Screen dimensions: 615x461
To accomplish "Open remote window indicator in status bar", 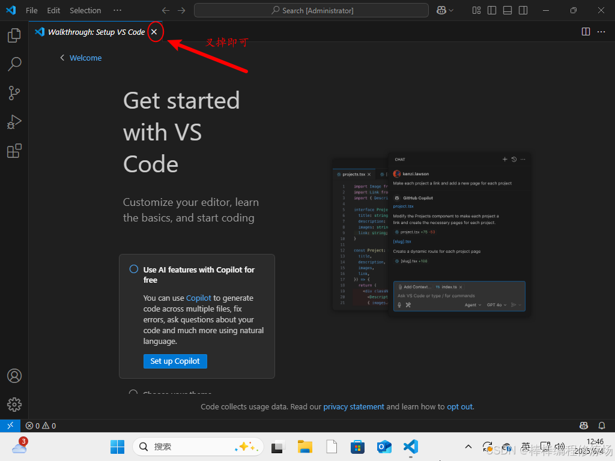I will (10, 426).
